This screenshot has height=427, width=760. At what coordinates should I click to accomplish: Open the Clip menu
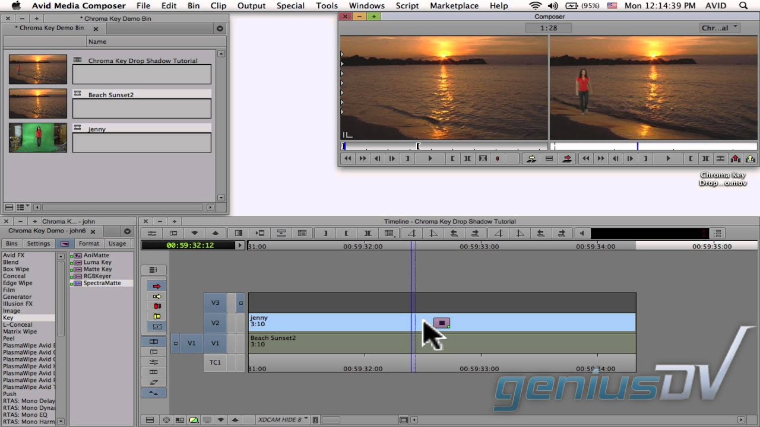(218, 6)
